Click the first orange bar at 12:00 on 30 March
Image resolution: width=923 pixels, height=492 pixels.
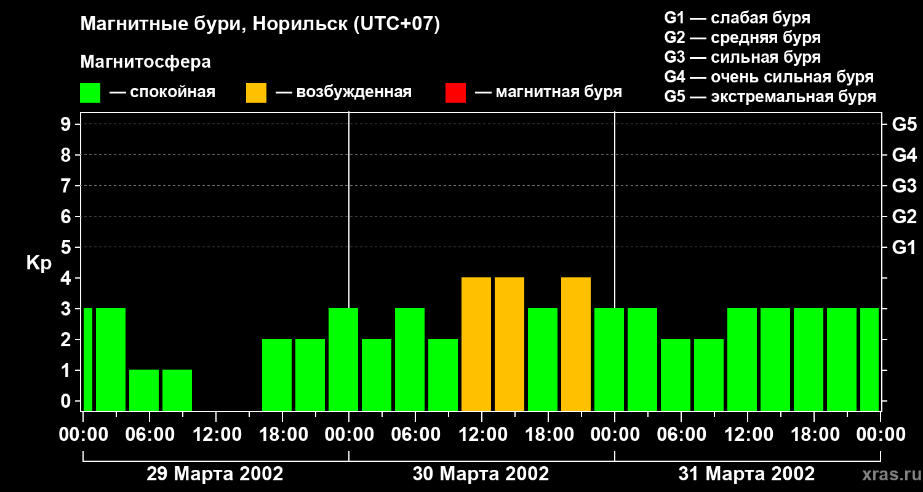click(476, 344)
